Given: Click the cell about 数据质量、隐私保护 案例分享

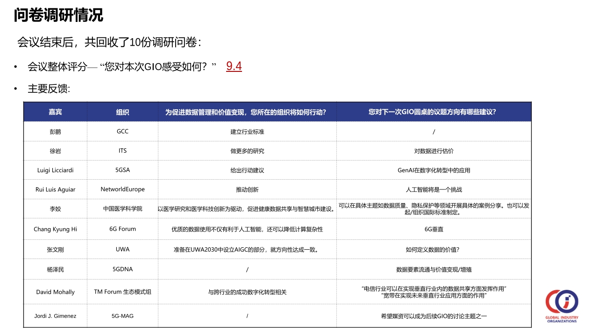Looking at the screenshot, I should click(434, 209).
